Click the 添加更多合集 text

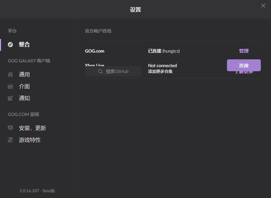[160, 72]
